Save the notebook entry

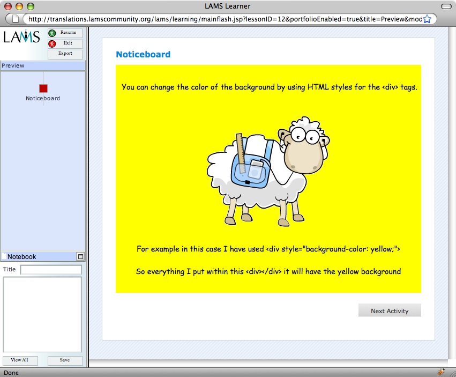pyautogui.click(x=65, y=360)
